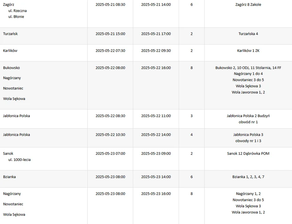The height and width of the screenshot is (224, 292).
Task: Click the Bukowsko 2, 10 ODJ stations text
Action: pos(248,68)
